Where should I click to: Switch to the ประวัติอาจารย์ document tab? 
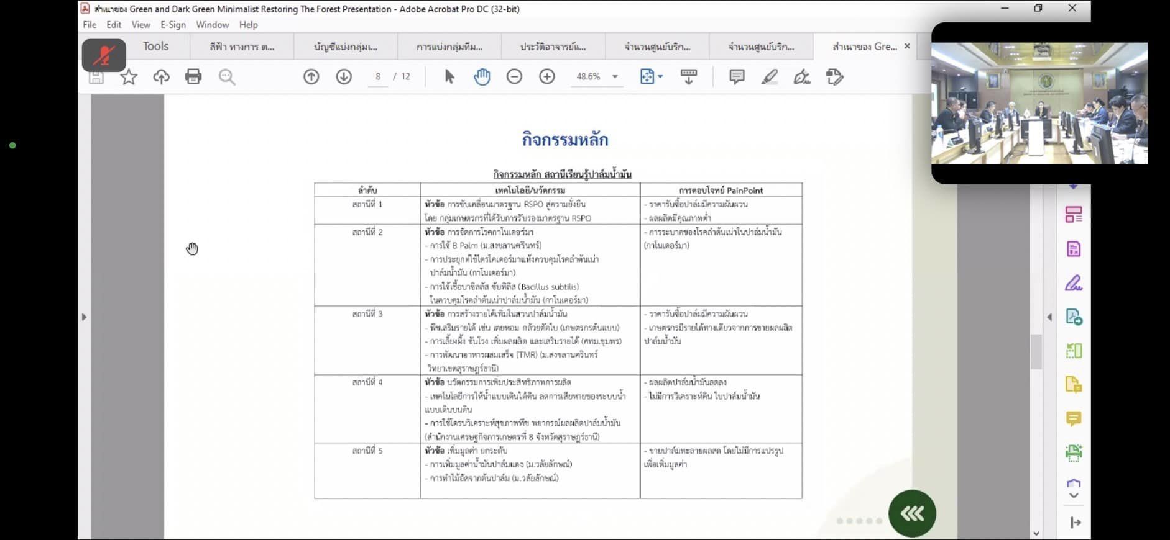coord(553,47)
